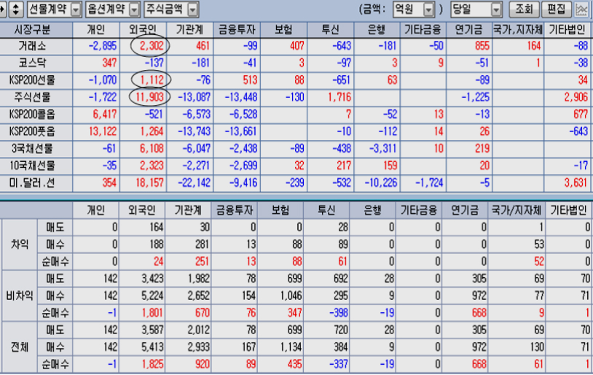The image size is (593, 375).
Task: Open the 당일 period dropdown
Action: tap(496, 9)
